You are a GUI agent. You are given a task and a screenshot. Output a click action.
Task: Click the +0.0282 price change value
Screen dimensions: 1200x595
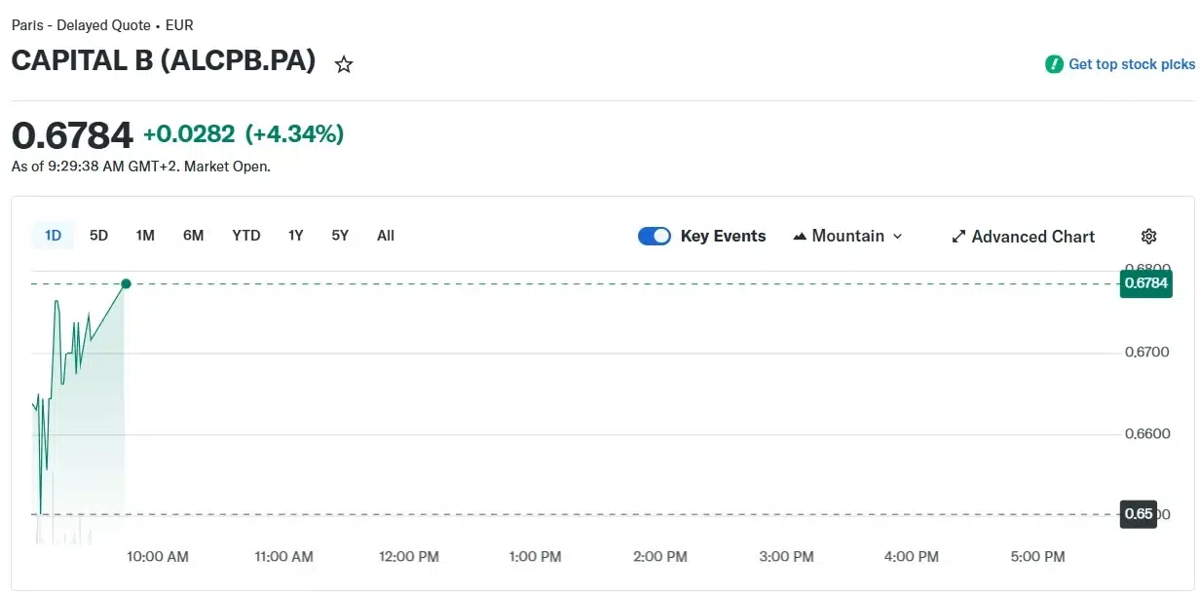(189, 134)
